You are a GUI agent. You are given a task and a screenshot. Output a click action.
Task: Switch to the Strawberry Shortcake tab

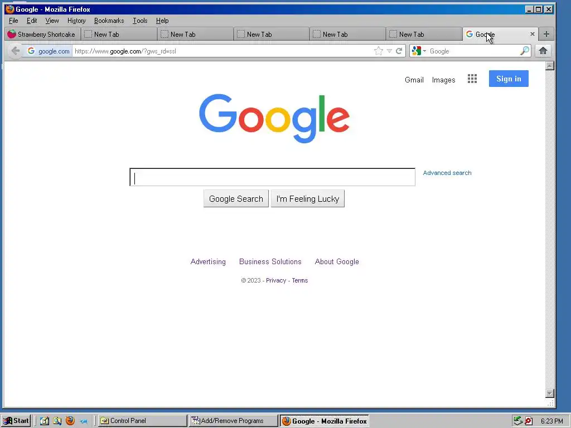click(x=42, y=34)
